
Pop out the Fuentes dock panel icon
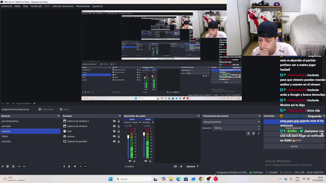click(x=120, y=116)
